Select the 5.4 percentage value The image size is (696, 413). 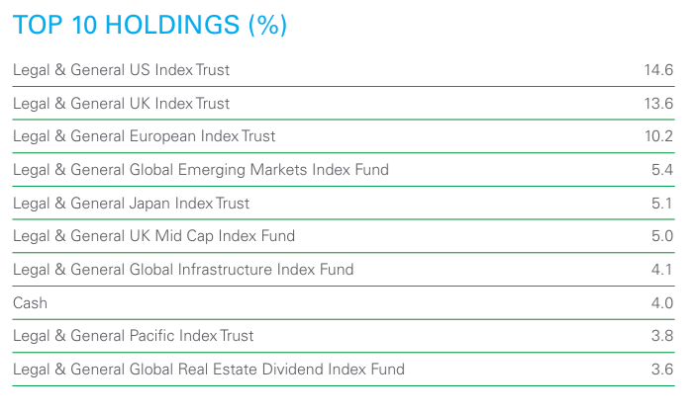point(661,170)
